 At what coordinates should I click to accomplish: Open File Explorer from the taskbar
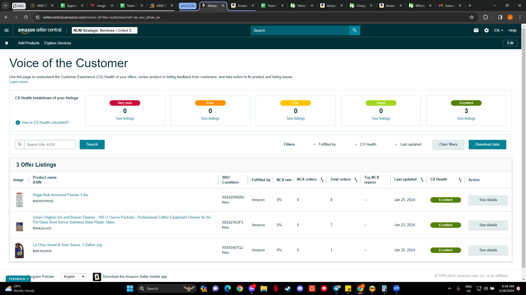coord(264,288)
